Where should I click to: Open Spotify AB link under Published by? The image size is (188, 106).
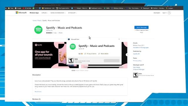coord(136,54)
